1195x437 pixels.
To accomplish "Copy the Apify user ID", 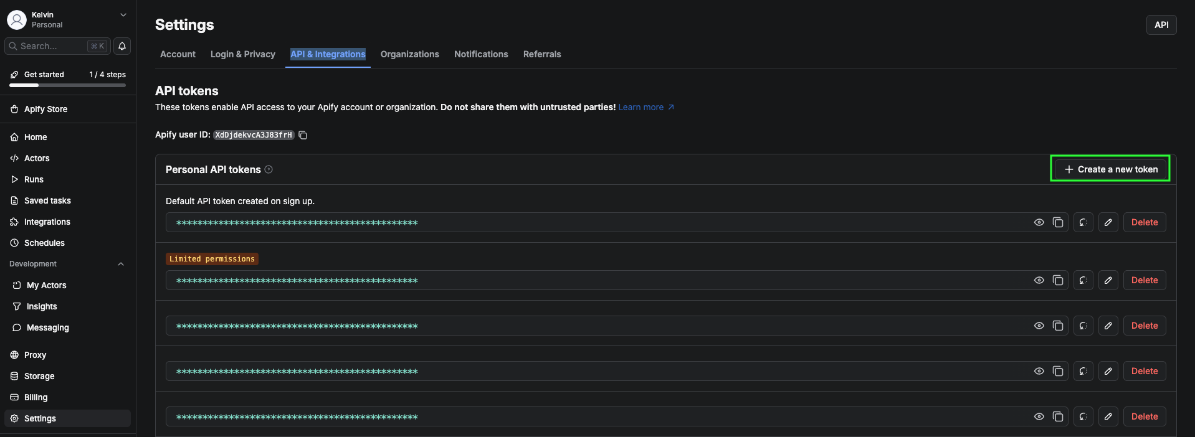I will coord(303,135).
